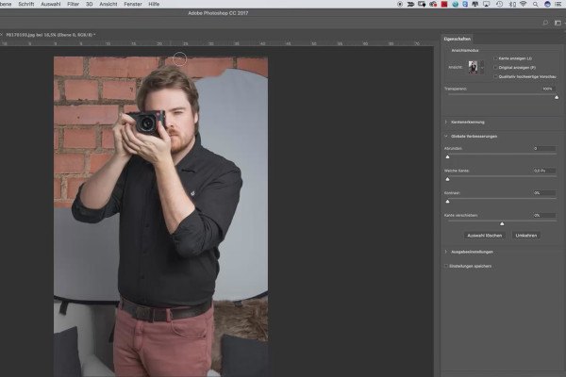This screenshot has height=377, width=566.
Task: Open the Fenster menu
Action: click(133, 4)
